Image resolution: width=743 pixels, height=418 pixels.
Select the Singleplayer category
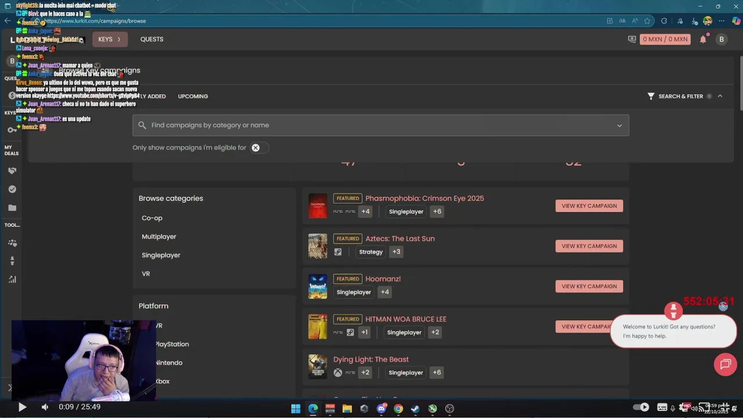click(x=161, y=255)
